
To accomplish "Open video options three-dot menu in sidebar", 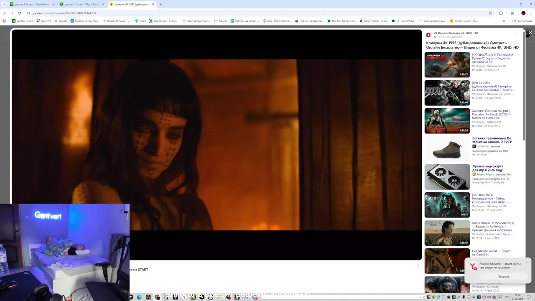I will point(517,33).
